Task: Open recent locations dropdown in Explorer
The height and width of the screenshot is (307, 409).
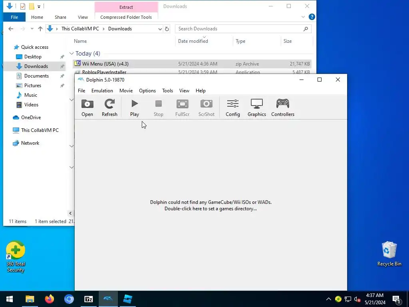Action: (32, 29)
